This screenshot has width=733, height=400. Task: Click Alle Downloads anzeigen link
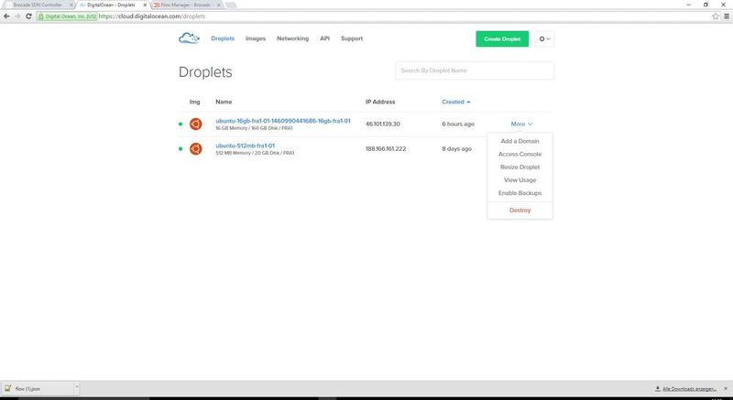click(689, 388)
